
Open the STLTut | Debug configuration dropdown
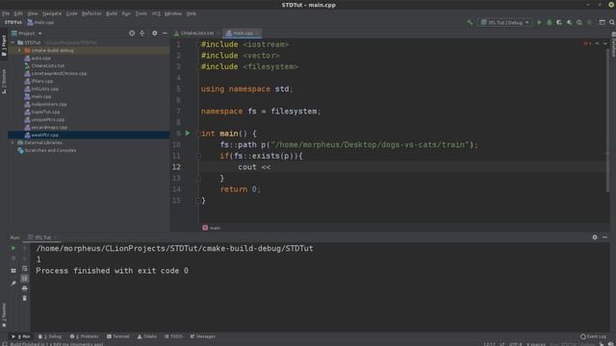505,22
